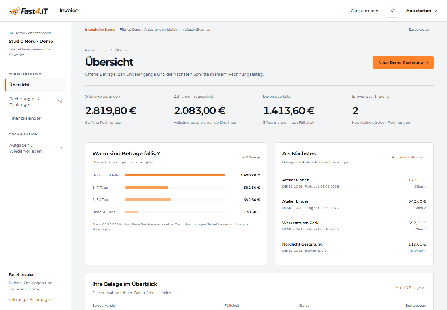
Task: Click the Studio Nord · Demo workspace name
Action: (31, 41)
